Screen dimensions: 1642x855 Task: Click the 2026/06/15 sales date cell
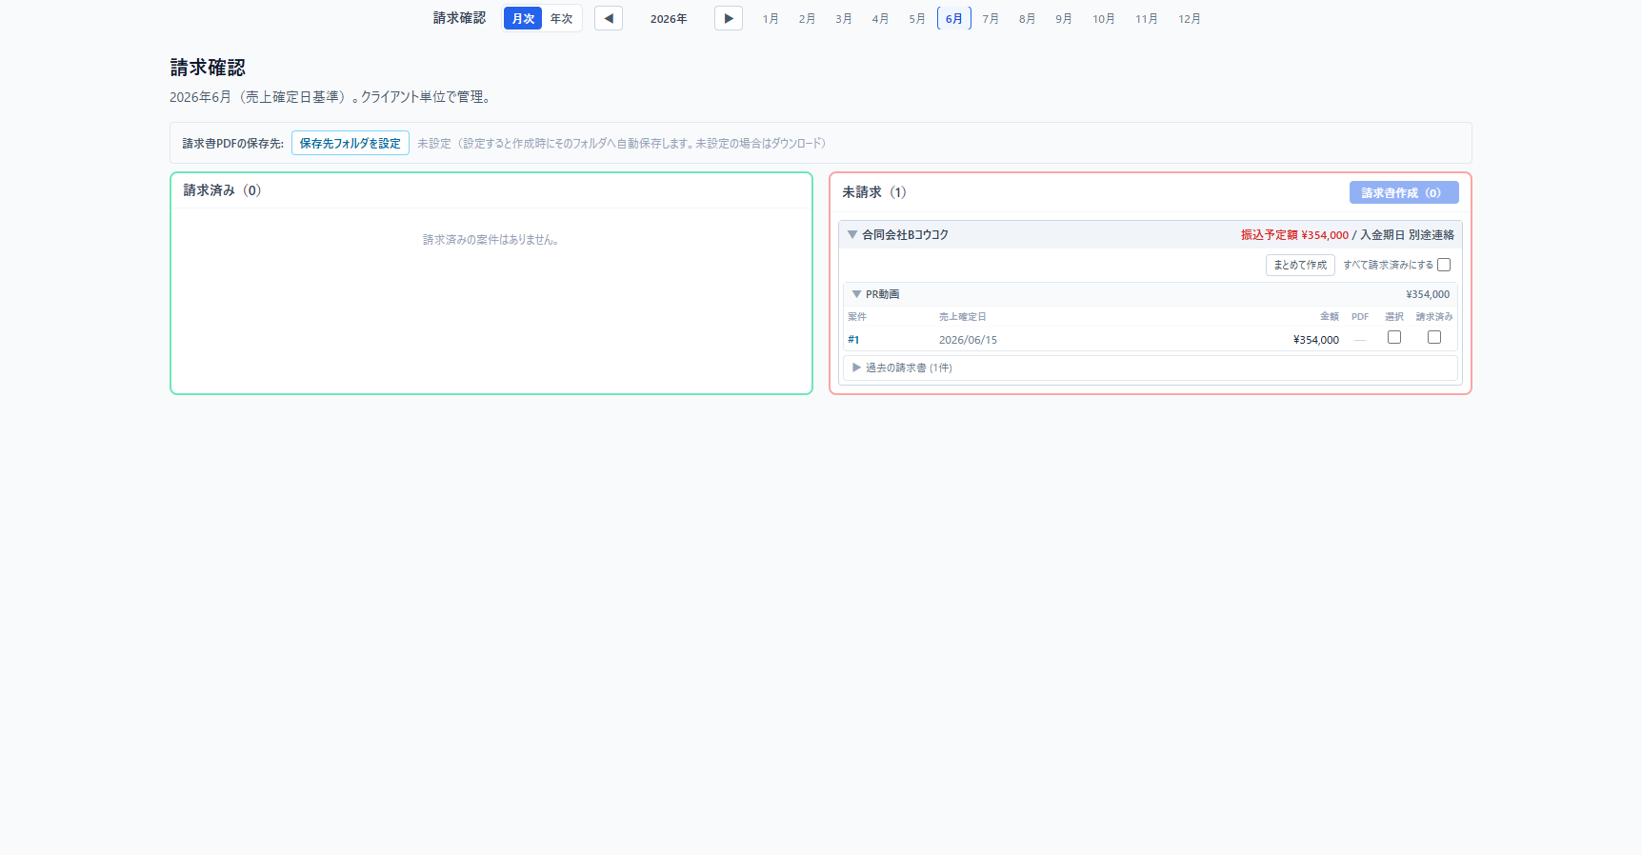click(x=968, y=340)
